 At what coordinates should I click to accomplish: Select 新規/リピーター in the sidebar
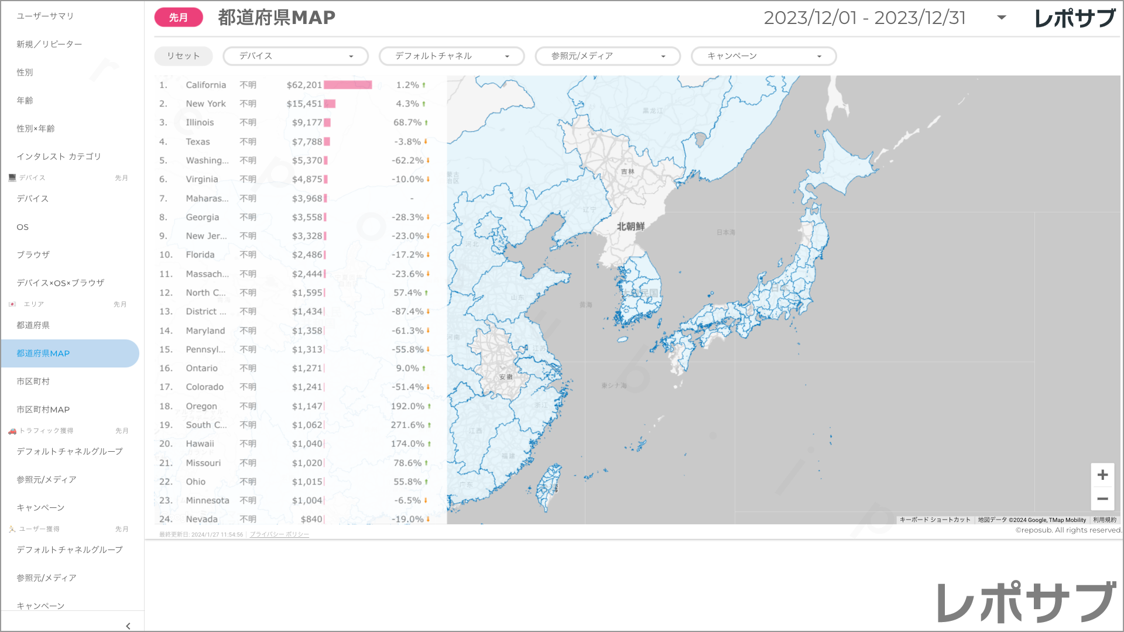(x=49, y=44)
